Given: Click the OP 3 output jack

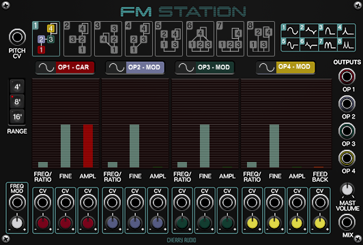Looking at the screenshot, I should [347, 131].
